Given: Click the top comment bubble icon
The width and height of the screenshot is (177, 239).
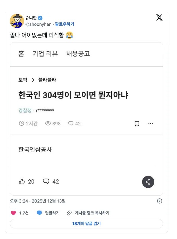Looking at the screenshot, I should pyautogui.click(x=71, y=124).
